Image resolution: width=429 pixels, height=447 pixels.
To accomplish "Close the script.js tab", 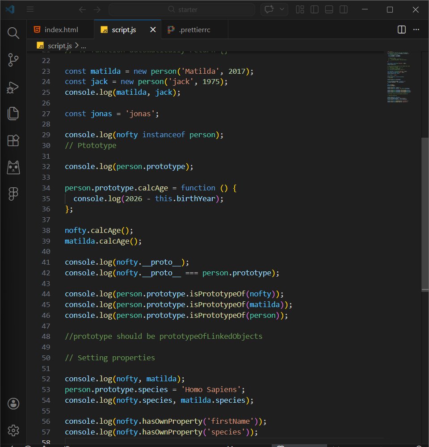I will [x=153, y=30].
